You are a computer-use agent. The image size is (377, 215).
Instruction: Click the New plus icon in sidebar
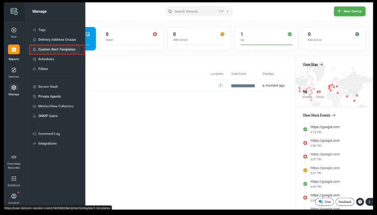click(x=14, y=30)
